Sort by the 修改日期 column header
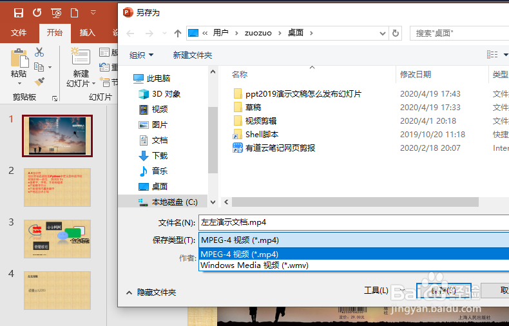 click(x=415, y=75)
